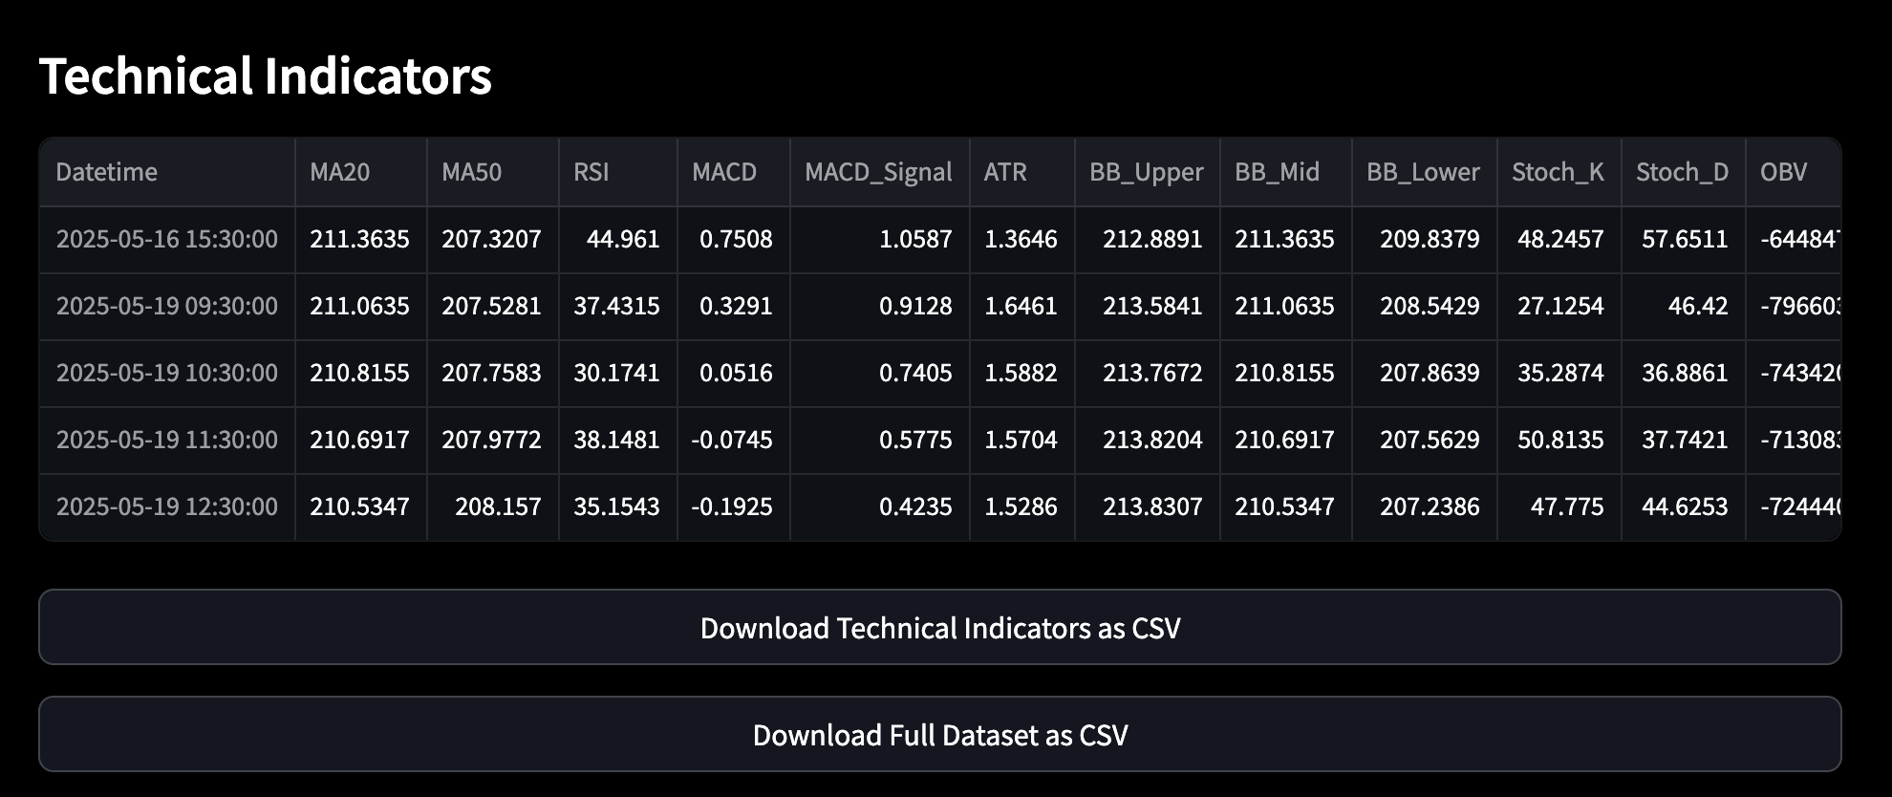Click MA50 cell 207.7583
The height and width of the screenshot is (797, 1892).
493,373
